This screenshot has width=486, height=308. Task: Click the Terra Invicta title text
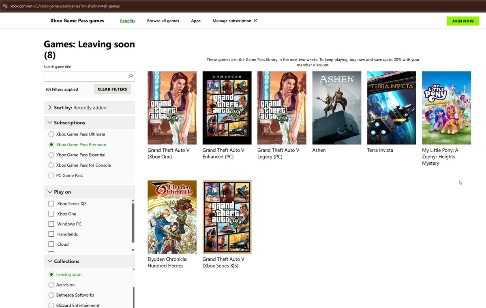point(380,150)
